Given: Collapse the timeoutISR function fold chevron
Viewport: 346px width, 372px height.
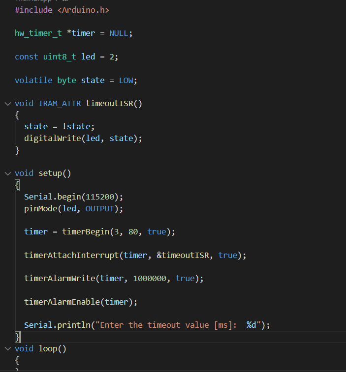Looking at the screenshot, I should (8, 104).
